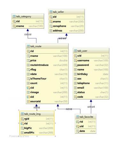Click the uid:uid relationship label
The width and height of the screenshot is (118, 141).
pos(91,107)
